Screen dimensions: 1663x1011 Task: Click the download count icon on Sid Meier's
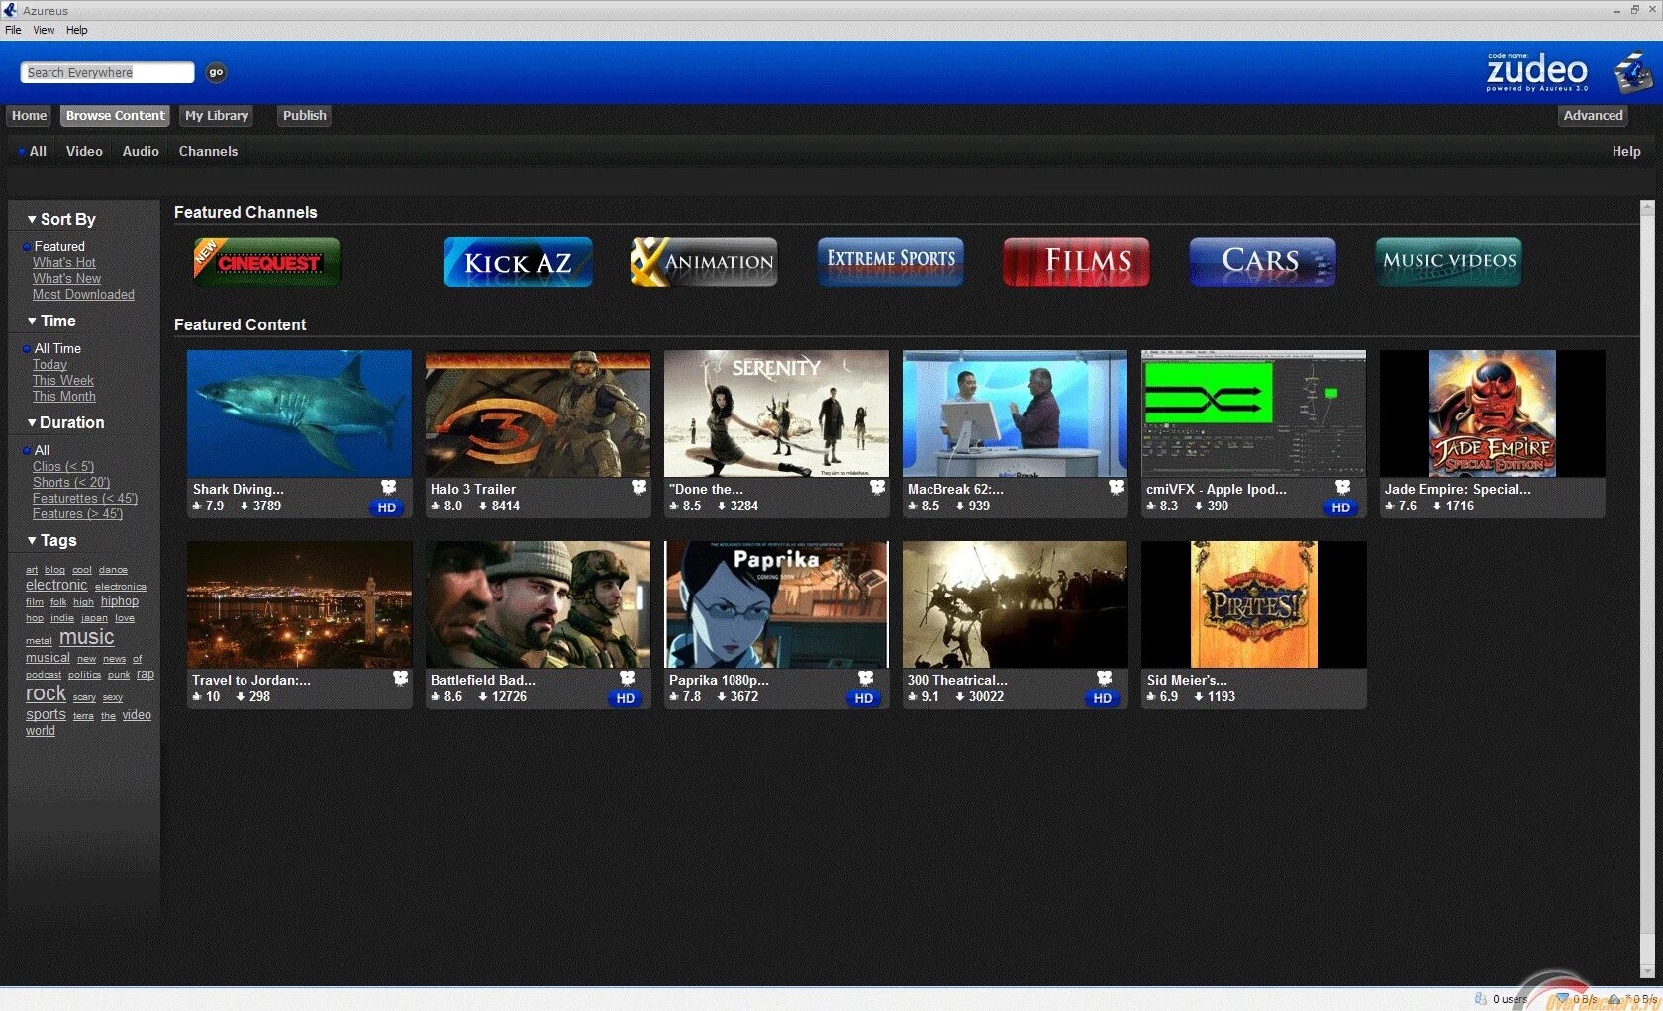click(x=1199, y=697)
